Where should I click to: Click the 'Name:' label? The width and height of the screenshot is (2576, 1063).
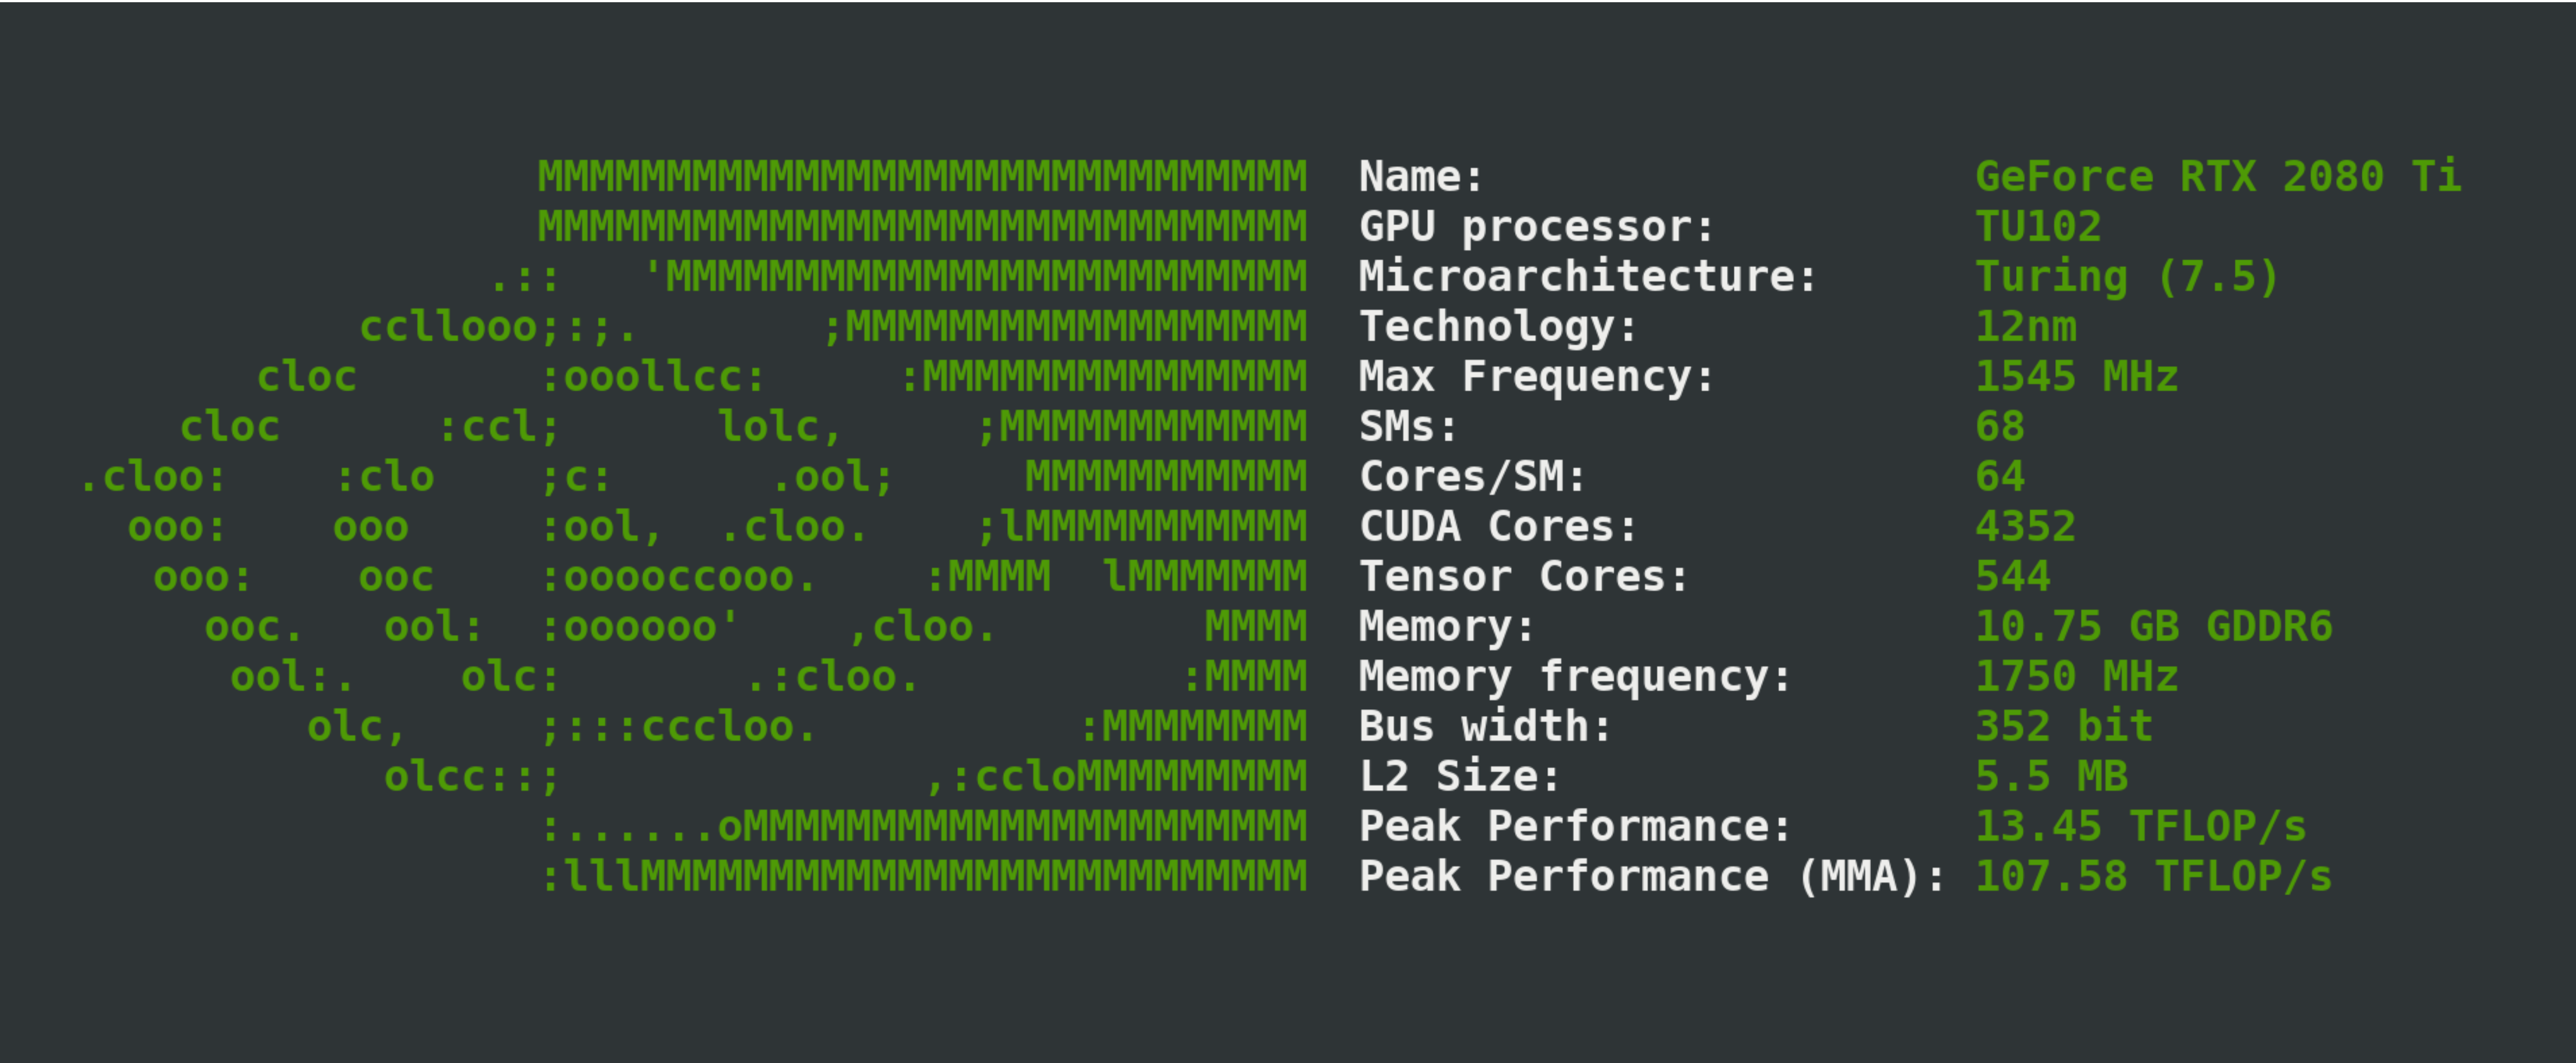[x=1420, y=177]
